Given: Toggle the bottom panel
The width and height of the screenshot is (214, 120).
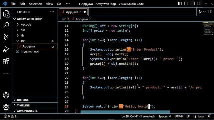Looking at the screenshot, I should tap(186, 4).
